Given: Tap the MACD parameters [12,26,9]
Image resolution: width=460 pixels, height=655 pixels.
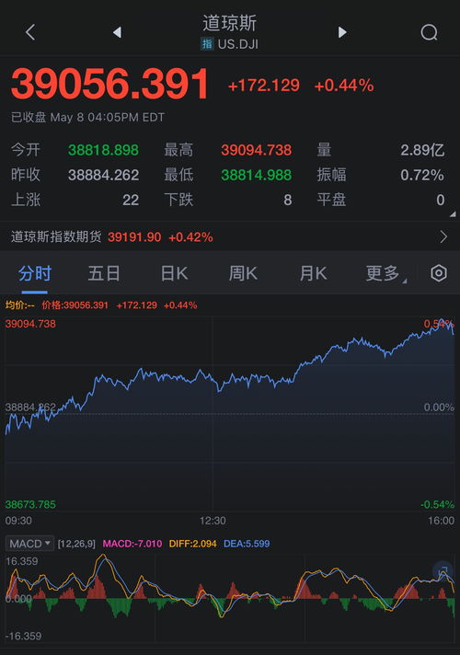Looking at the screenshot, I should point(76,544).
